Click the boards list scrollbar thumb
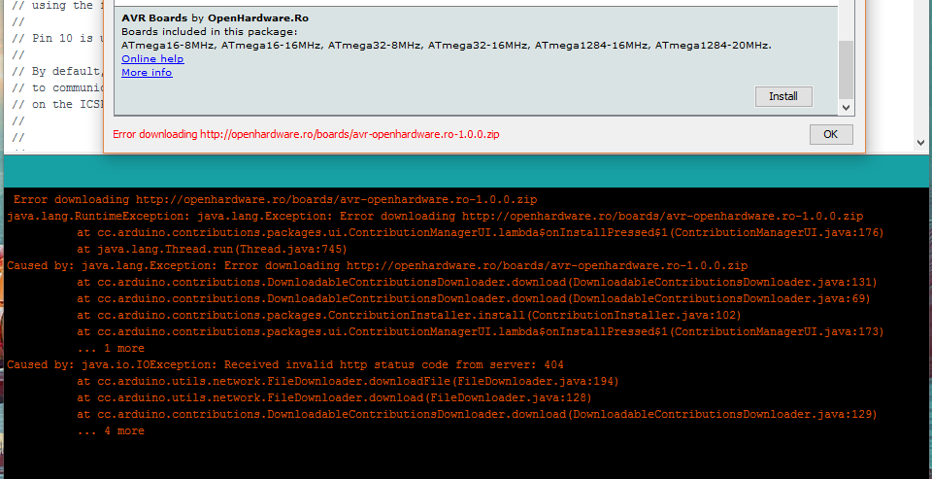The height and width of the screenshot is (479, 932). [x=847, y=70]
